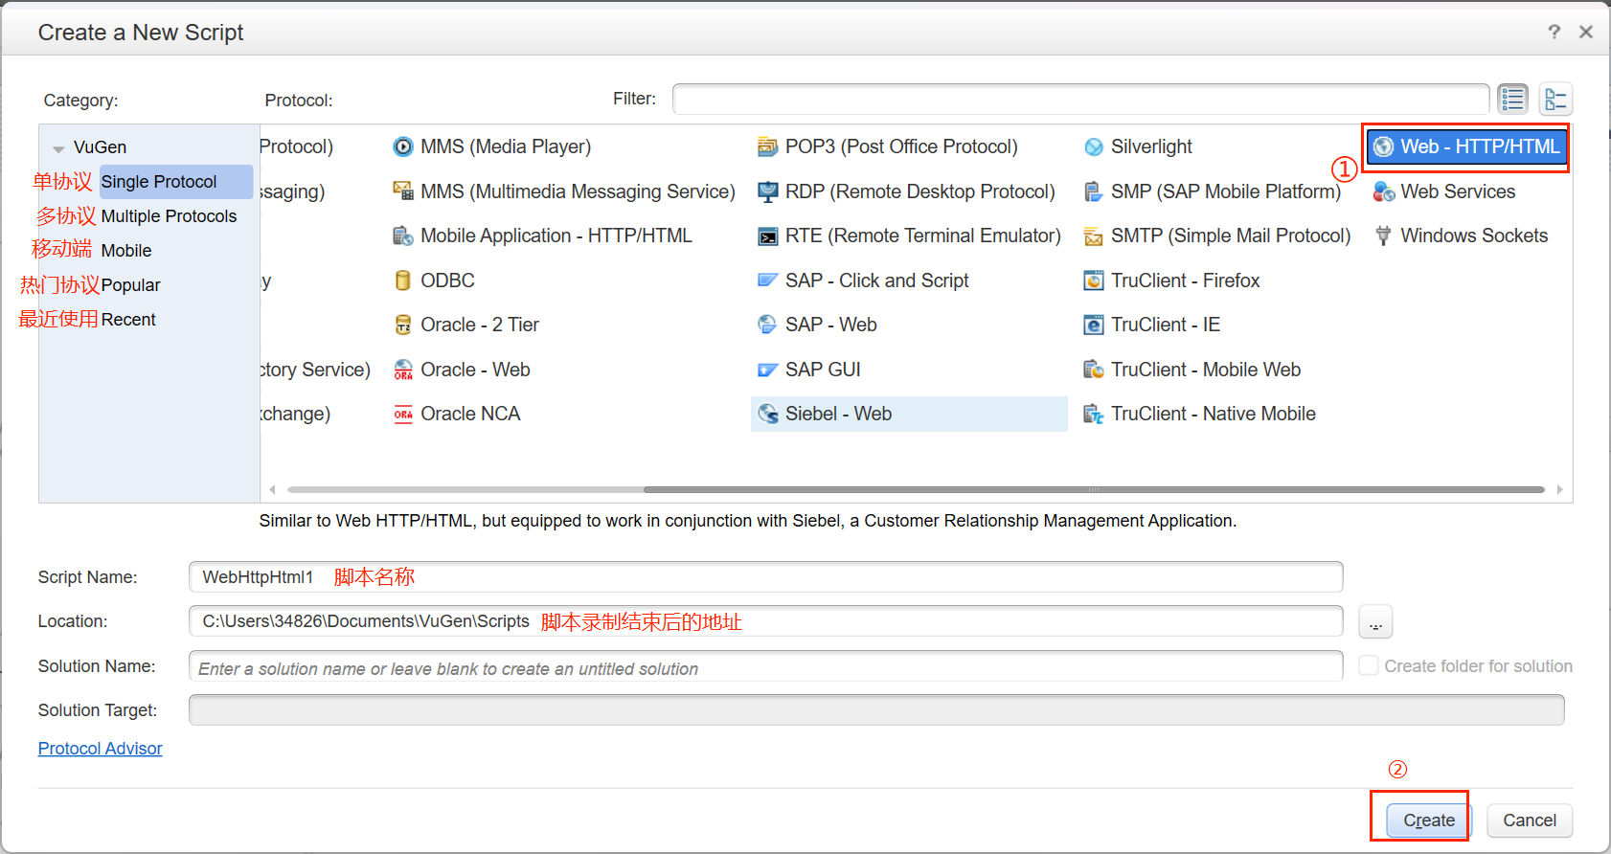The image size is (1611, 854).
Task: Choose the Web Services protocol icon
Action: 1383,191
